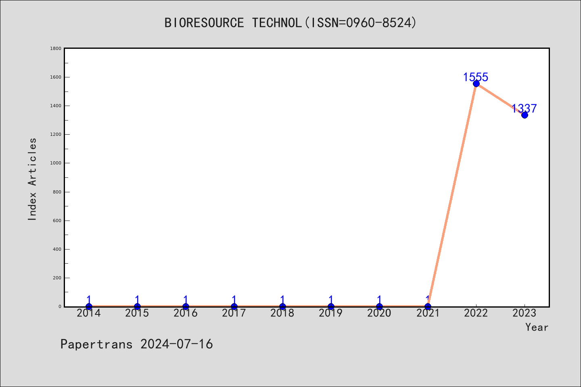Click the 2020 data point marker

(379, 307)
